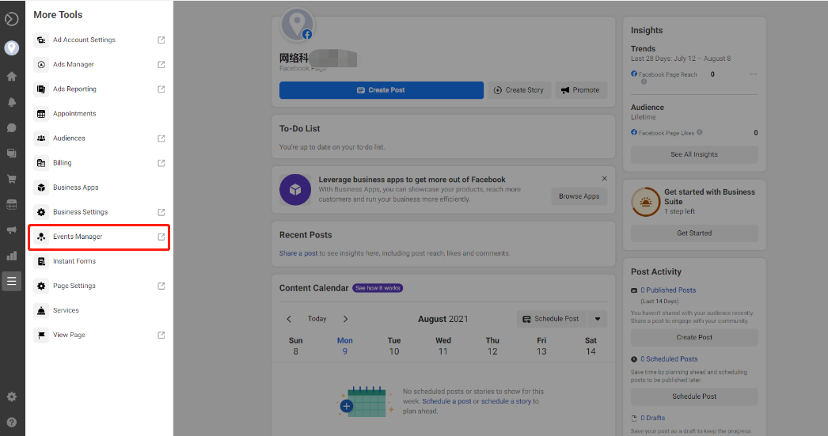
Task: Open View Page entry
Action: (x=99, y=335)
